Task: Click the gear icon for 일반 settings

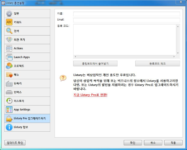Action: pos(9,13)
